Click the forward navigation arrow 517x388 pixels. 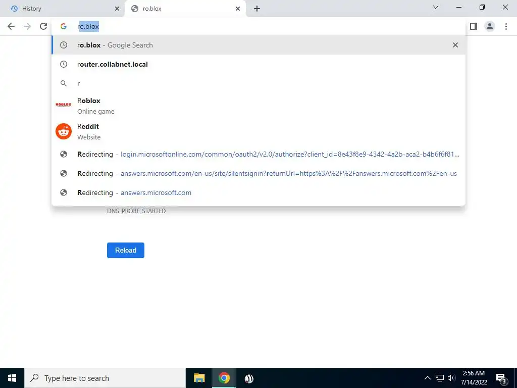[27, 26]
